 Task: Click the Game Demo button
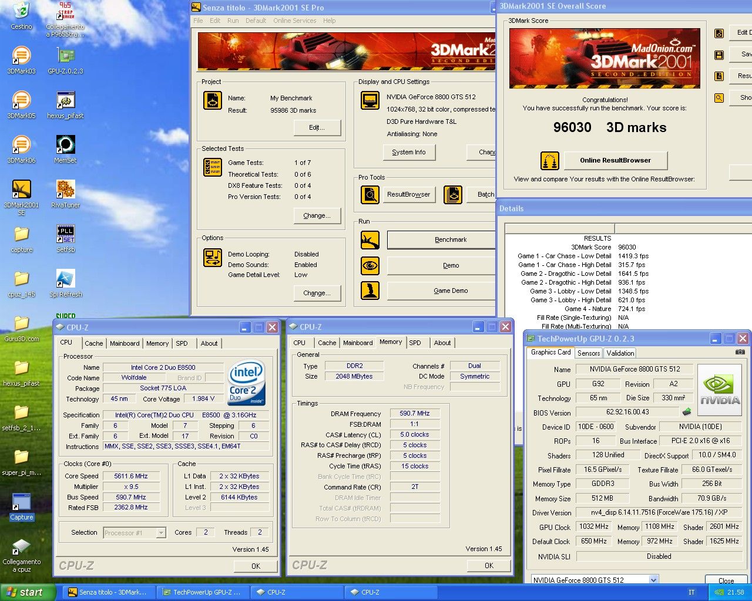441,291
